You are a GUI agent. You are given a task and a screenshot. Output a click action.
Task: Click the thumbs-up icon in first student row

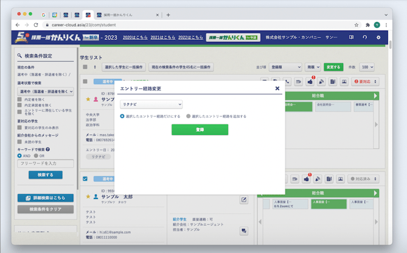310,81
